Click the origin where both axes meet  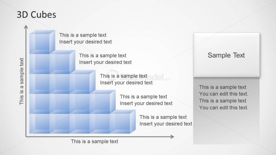tap(26, 137)
